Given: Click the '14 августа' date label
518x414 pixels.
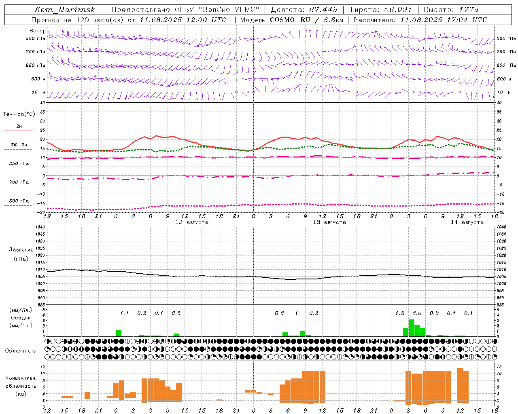Looking at the screenshot, I should point(467,222).
